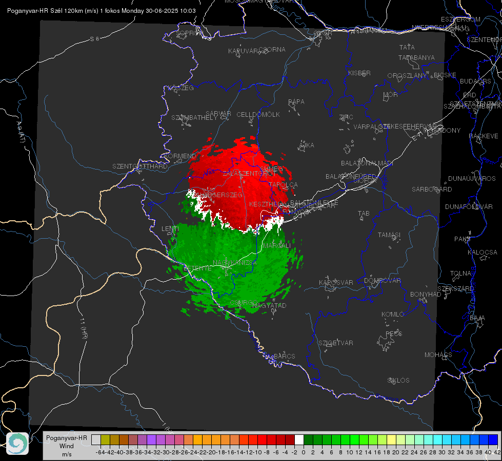This screenshot has width=502, height=461.
Task: Click the BALATONALMÁDI town label
Action: pos(367,163)
